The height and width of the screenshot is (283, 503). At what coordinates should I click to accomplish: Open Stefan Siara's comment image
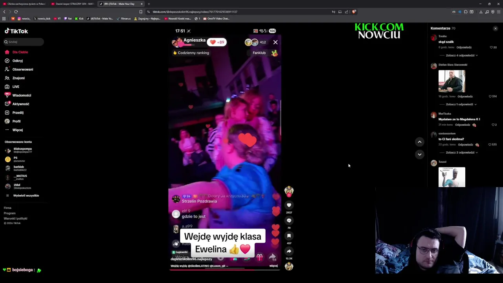pos(452,81)
